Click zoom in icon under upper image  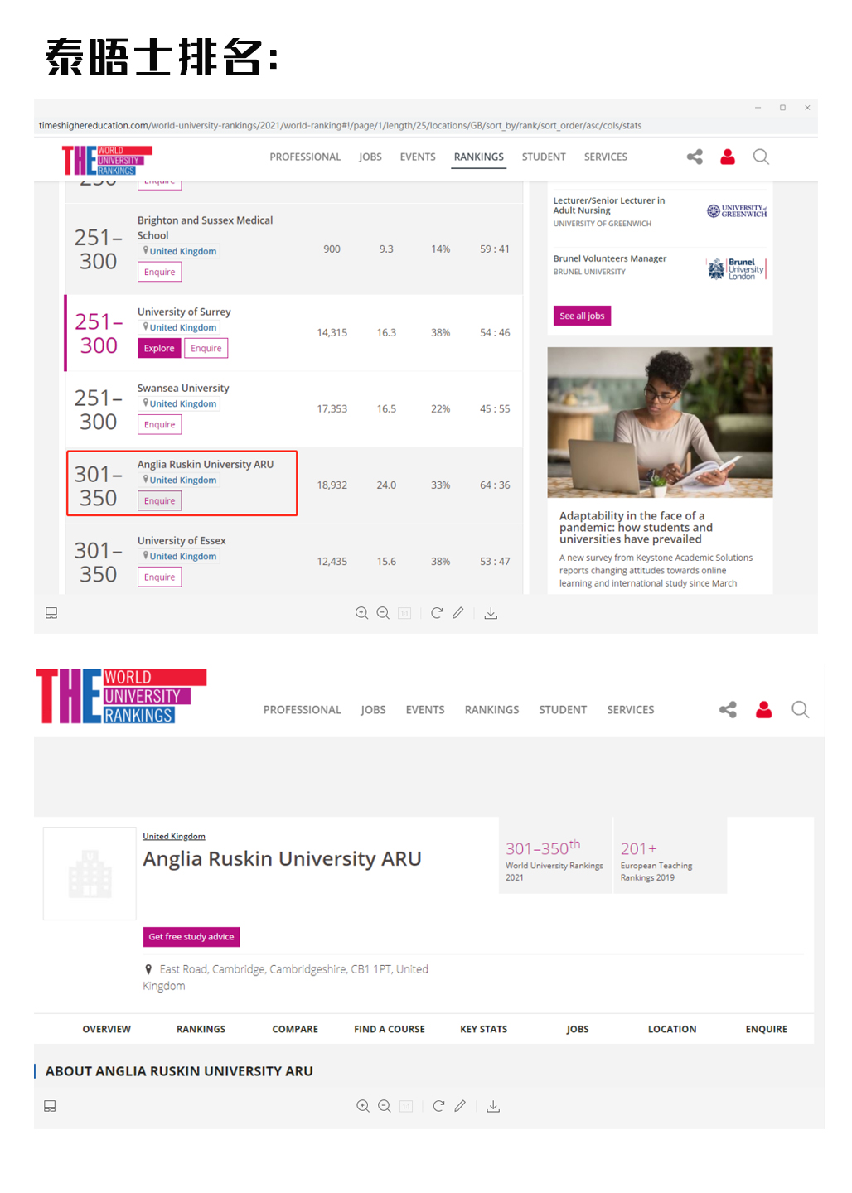(361, 613)
